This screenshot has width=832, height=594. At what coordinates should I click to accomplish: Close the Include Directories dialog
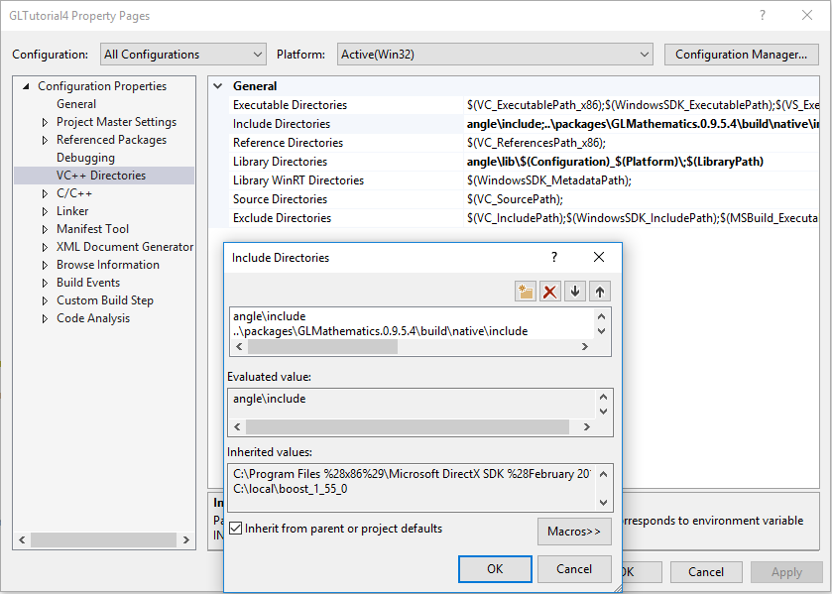[599, 258]
